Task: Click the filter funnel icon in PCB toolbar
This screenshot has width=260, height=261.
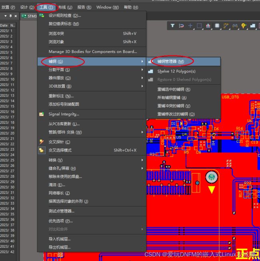Action: pyautogui.click(x=172, y=26)
